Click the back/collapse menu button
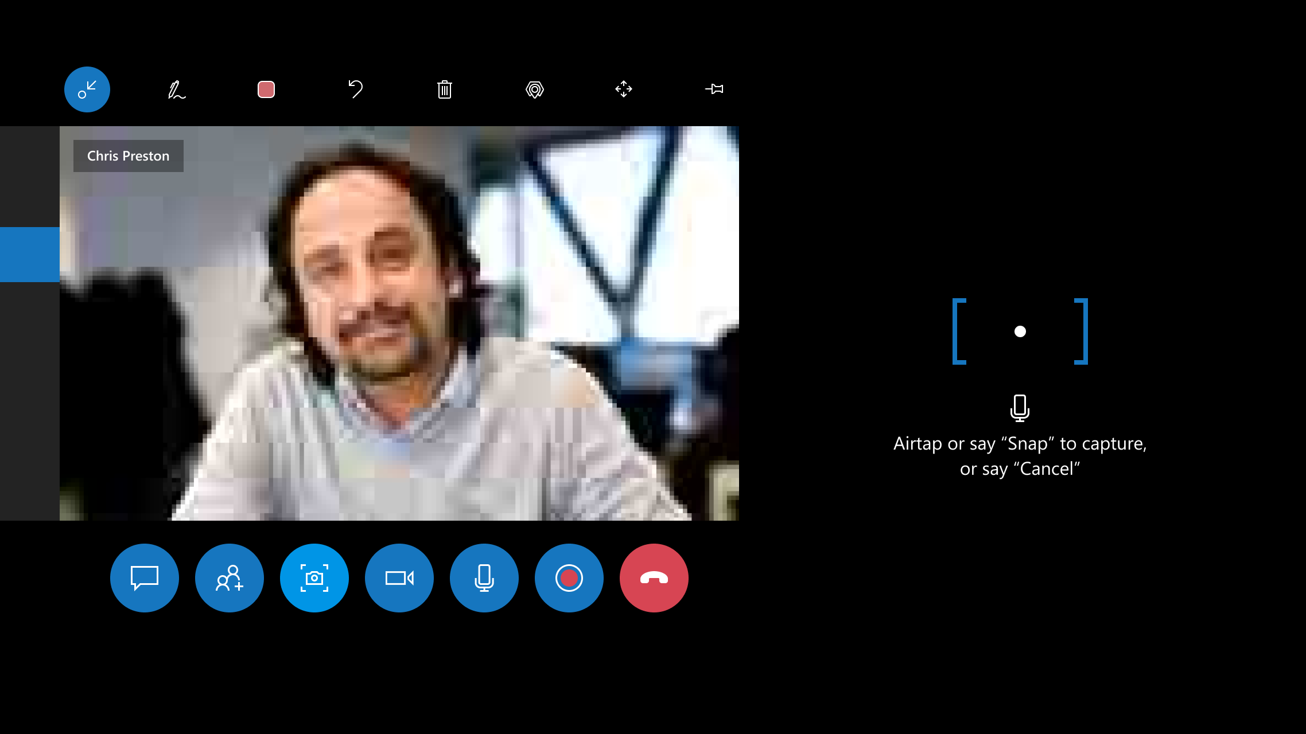This screenshot has width=1306, height=734. click(86, 89)
